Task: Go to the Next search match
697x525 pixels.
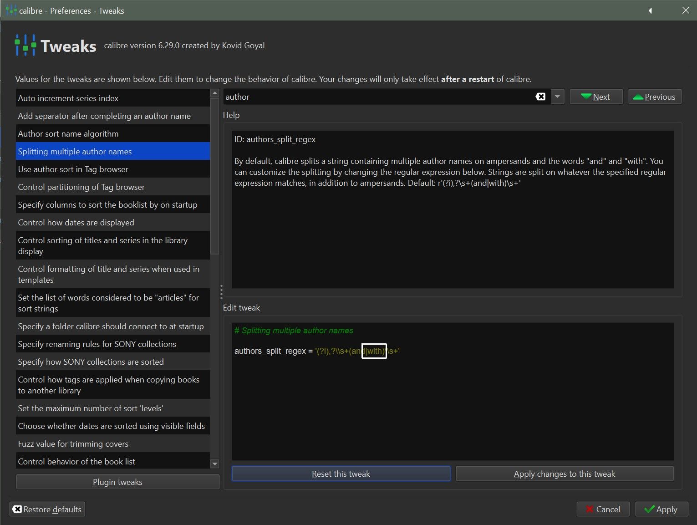Action: click(x=596, y=97)
